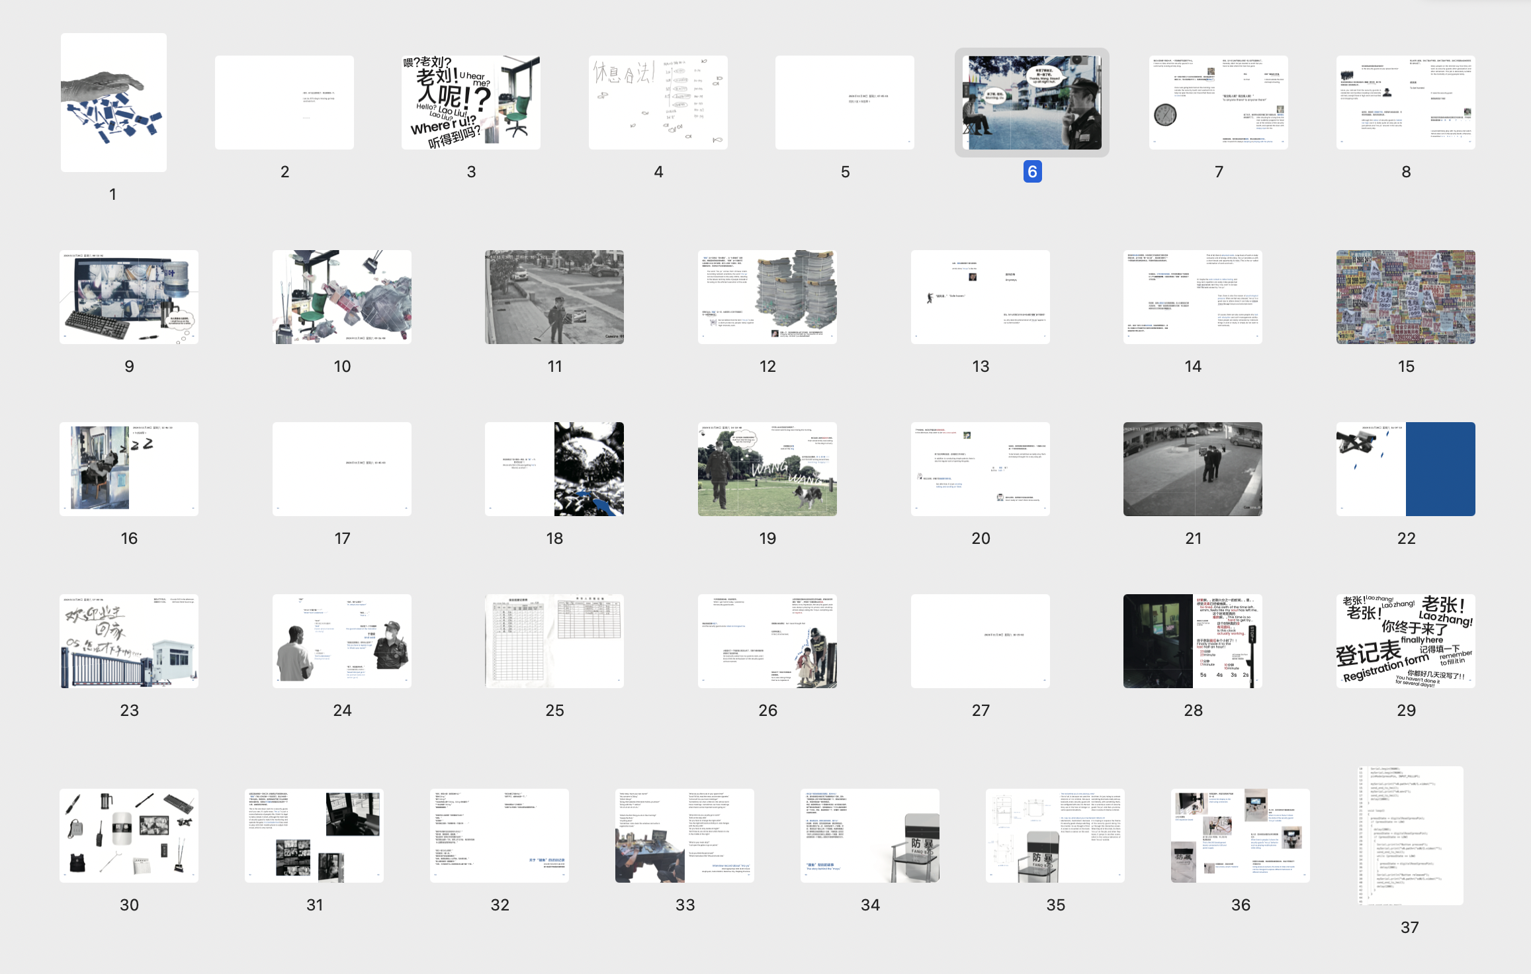Viewport: 1531px width, 974px height.
Task: Open page 33 interview photo thumbnail
Action: tap(685, 835)
